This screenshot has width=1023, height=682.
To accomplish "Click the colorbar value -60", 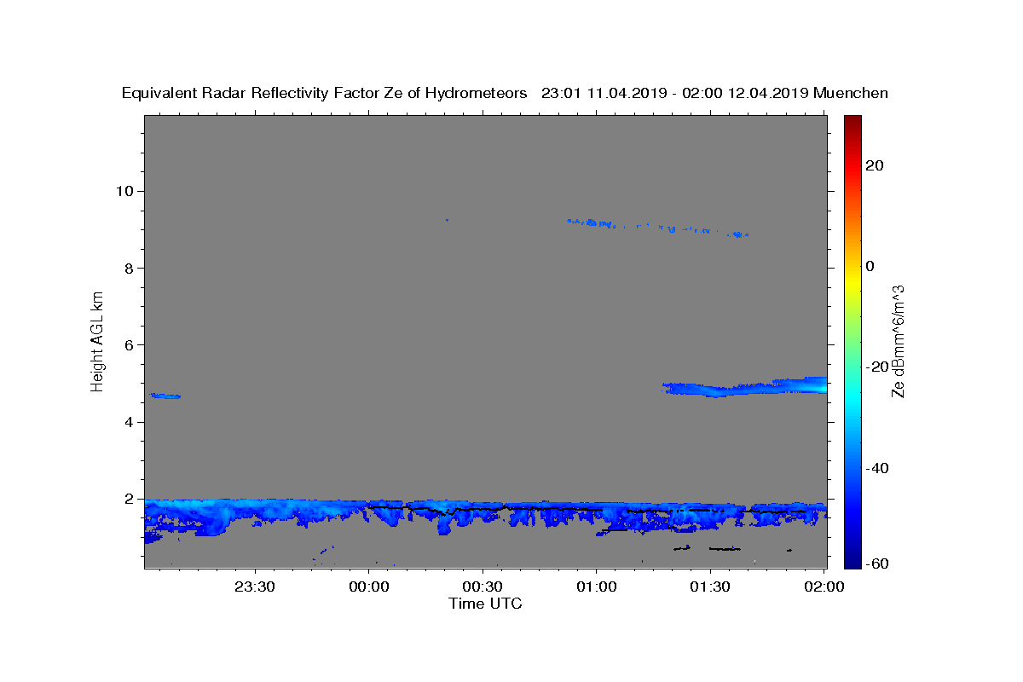I will click(877, 564).
